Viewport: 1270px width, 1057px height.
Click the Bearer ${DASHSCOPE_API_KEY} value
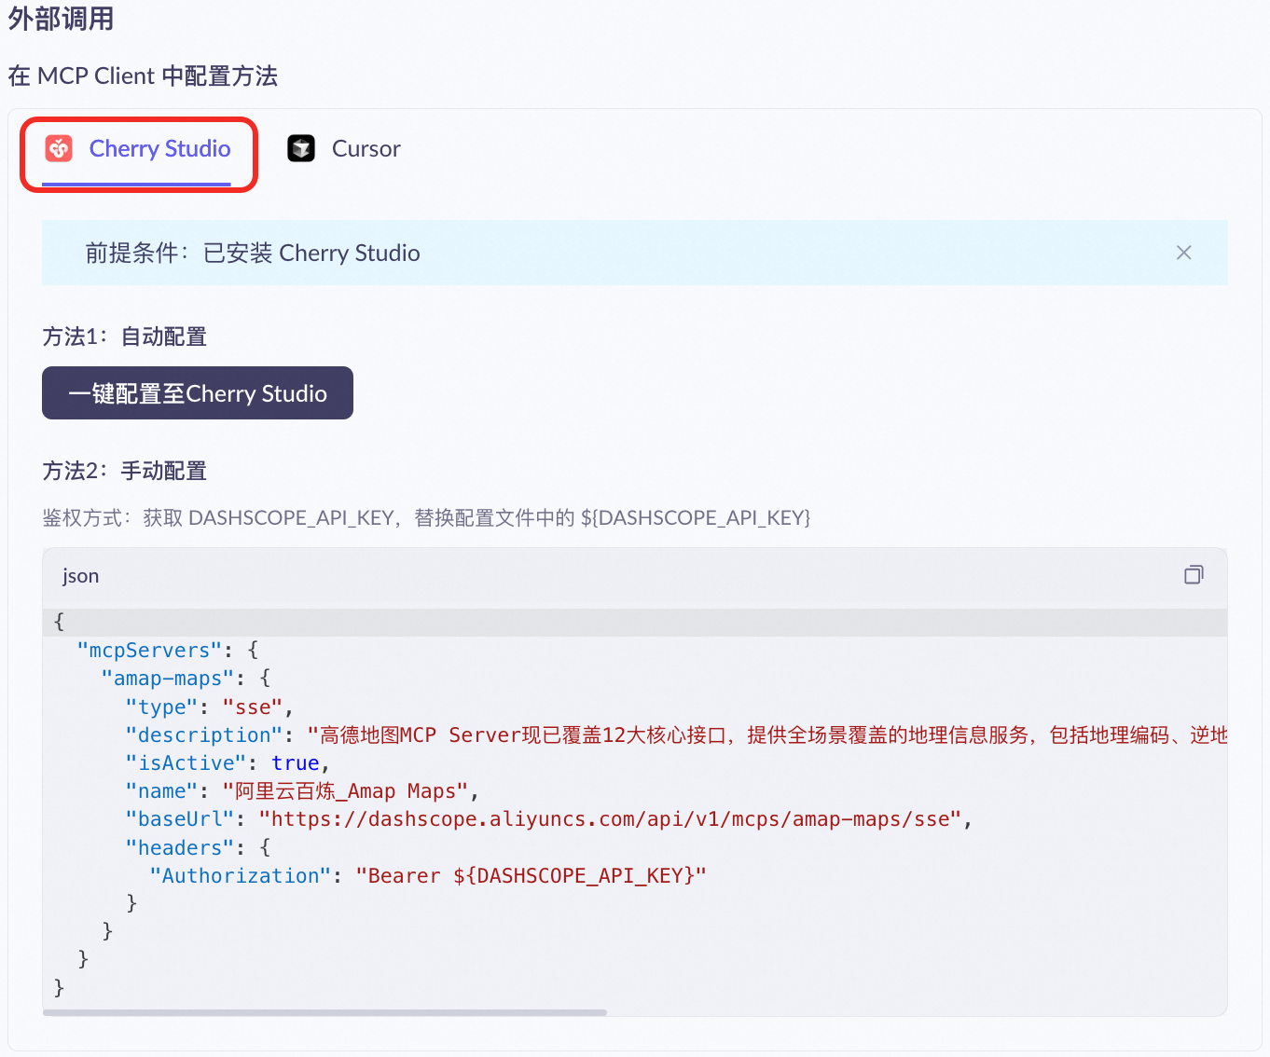point(531,876)
